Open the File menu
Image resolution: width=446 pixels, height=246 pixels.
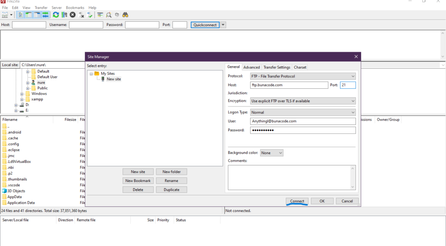(x=5, y=8)
